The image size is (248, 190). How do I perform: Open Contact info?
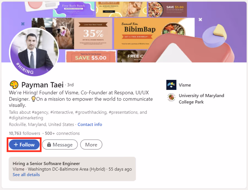click(x=90, y=124)
